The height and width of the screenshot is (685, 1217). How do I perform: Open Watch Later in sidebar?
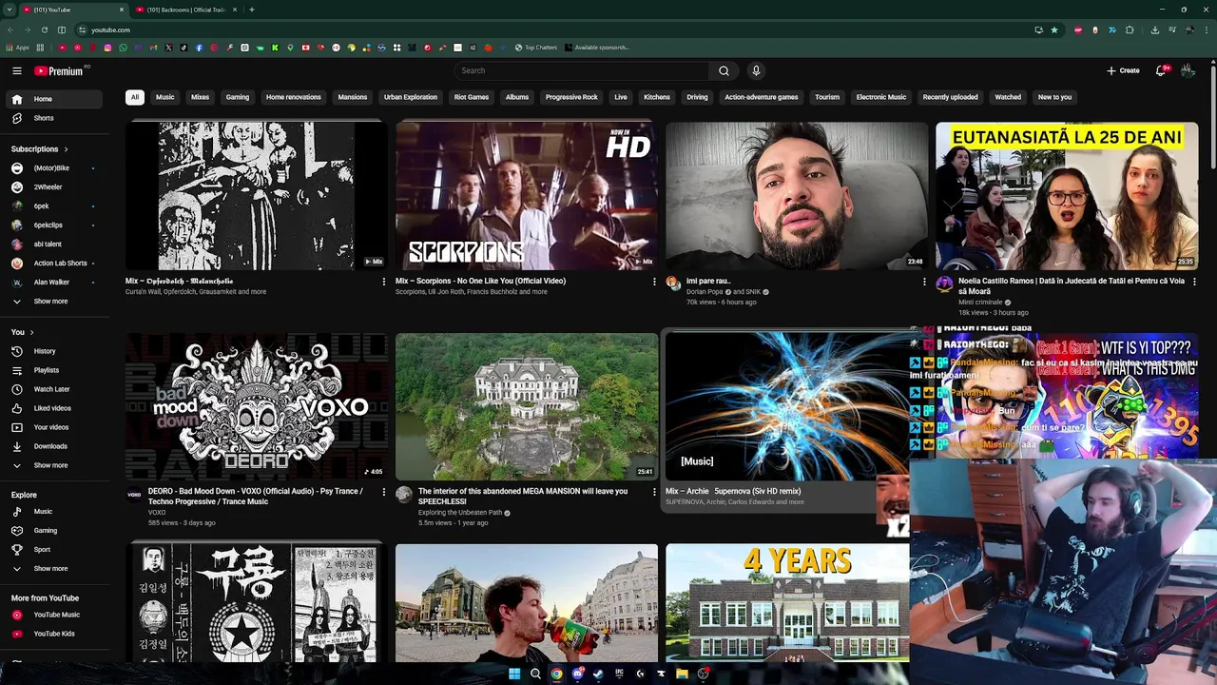point(55,389)
